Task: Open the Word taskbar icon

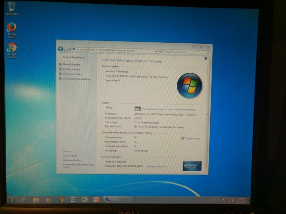Action: [x=72, y=200]
